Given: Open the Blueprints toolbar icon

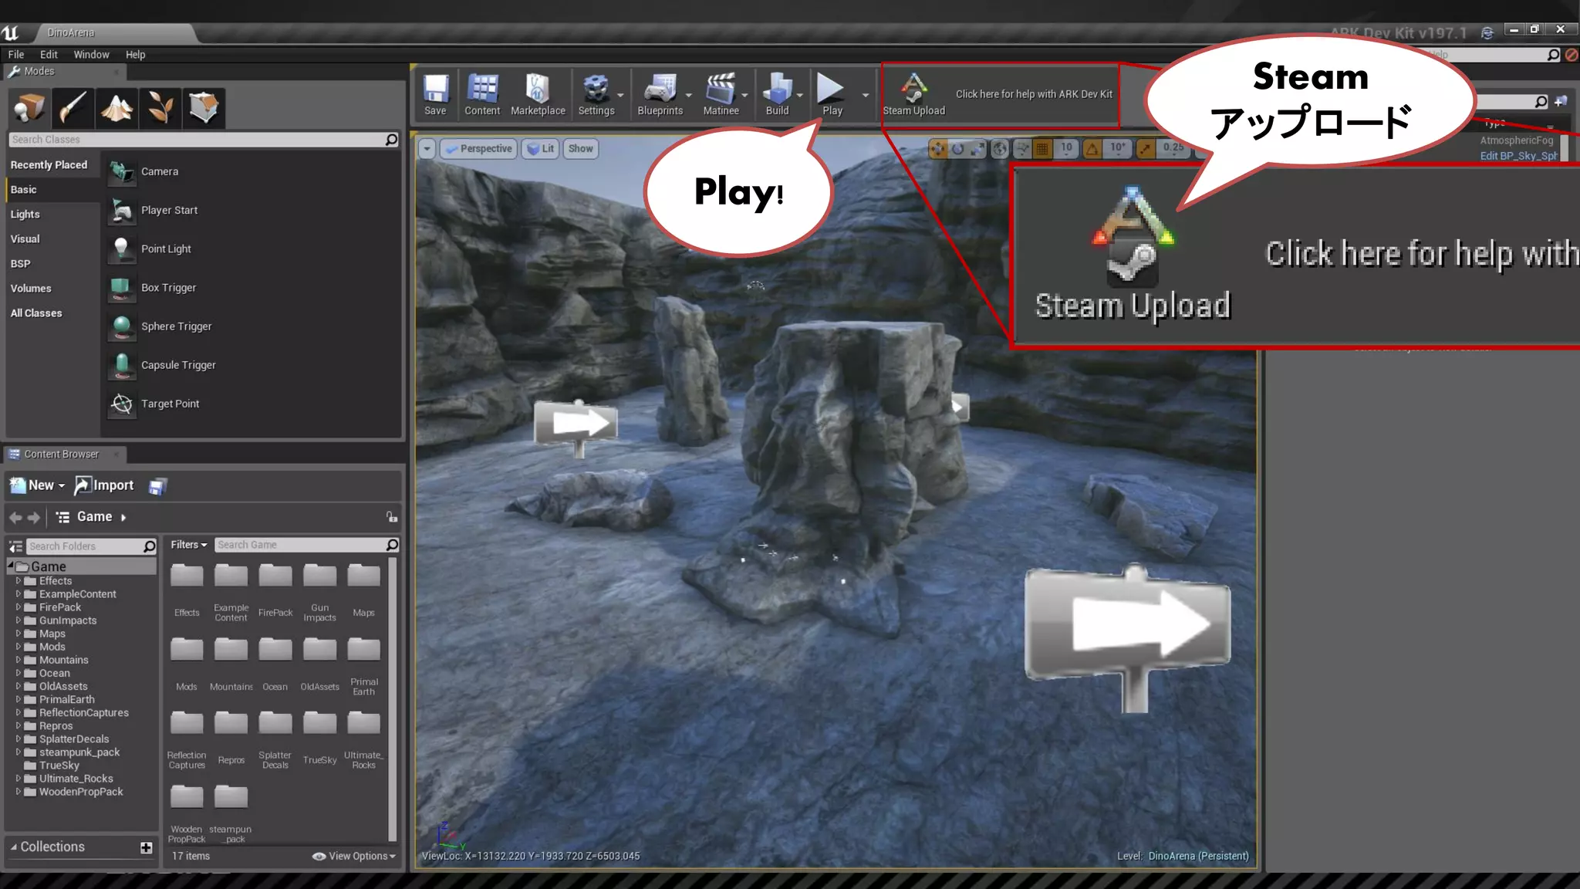Looking at the screenshot, I should click(660, 94).
